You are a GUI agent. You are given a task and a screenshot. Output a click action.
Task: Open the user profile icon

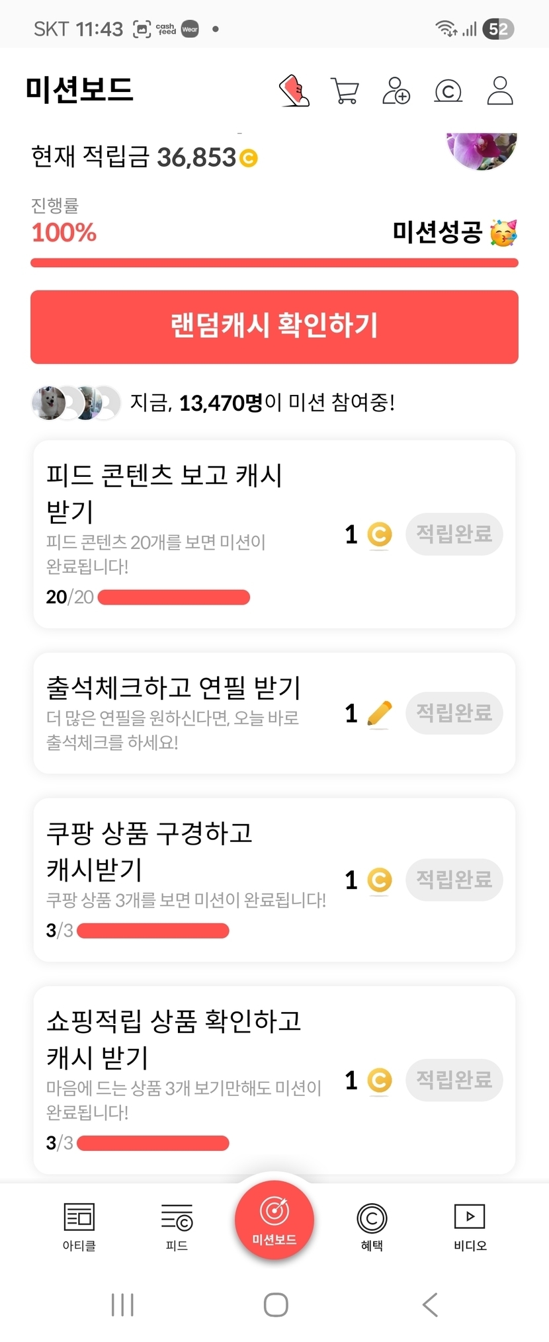500,91
